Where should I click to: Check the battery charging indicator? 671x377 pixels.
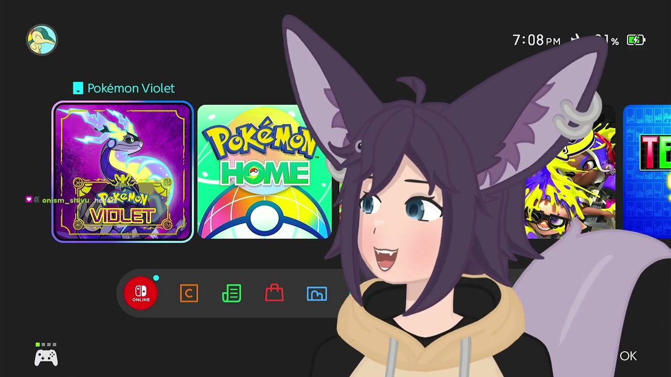point(636,40)
